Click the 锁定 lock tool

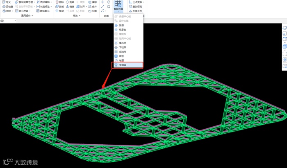pyautogui.click(x=7, y=11)
